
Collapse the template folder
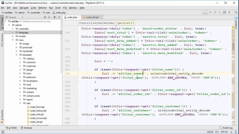point(16,55)
